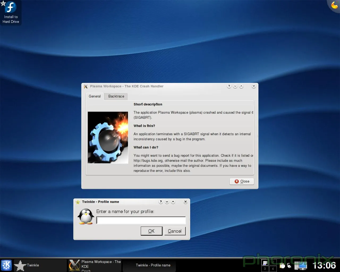
Task: Click the Tux penguin icon in Twinkle dialog
Action: click(x=86, y=216)
